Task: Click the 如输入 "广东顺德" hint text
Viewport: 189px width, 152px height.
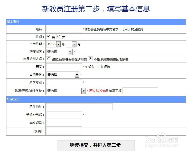Action: point(98,67)
